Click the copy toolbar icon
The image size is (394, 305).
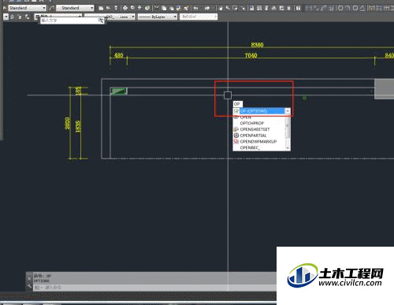coord(164,9)
